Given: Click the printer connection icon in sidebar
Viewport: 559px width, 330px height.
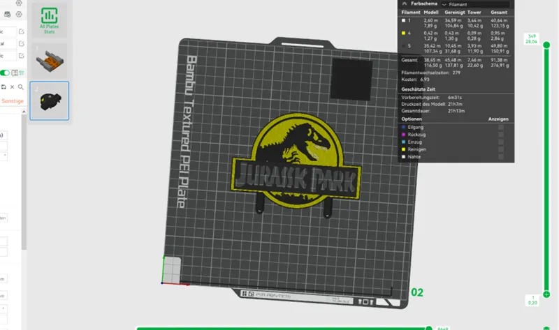Looking at the screenshot, I should (x=7, y=14).
